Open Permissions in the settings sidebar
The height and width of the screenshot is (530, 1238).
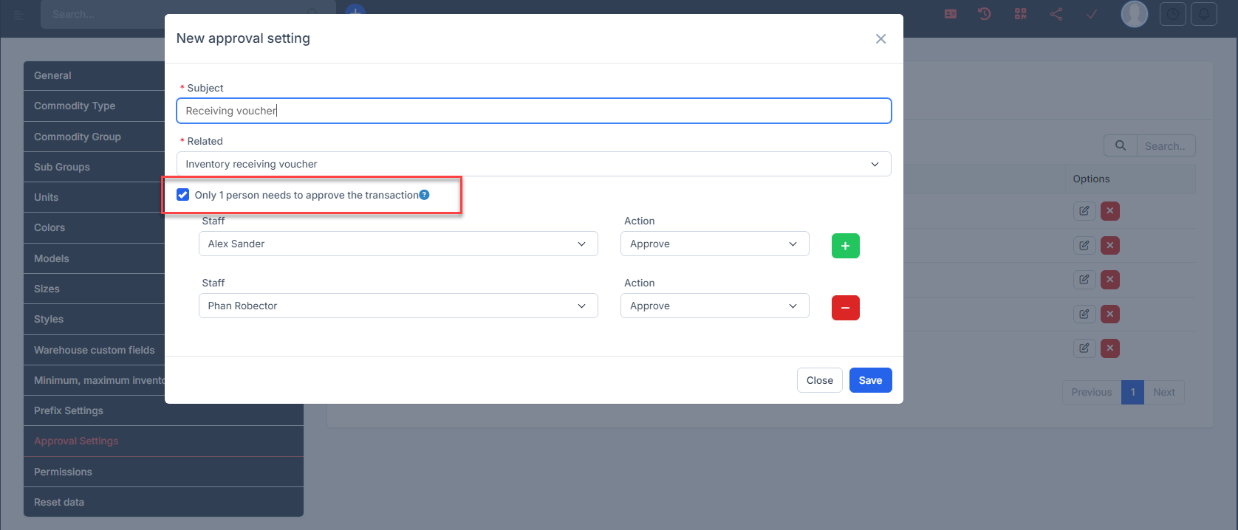[x=64, y=472]
